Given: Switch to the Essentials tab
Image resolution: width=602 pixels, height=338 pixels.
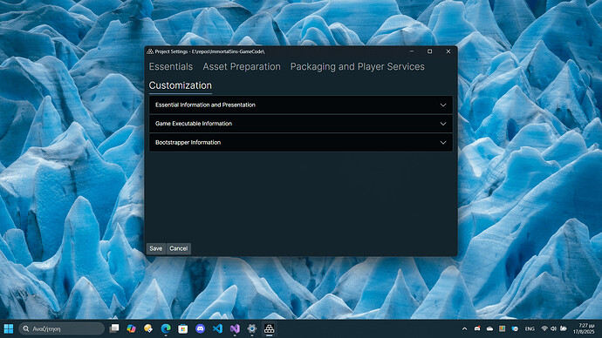Looking at the screenshot, I should pyautogui.click(x=171, y=67).
